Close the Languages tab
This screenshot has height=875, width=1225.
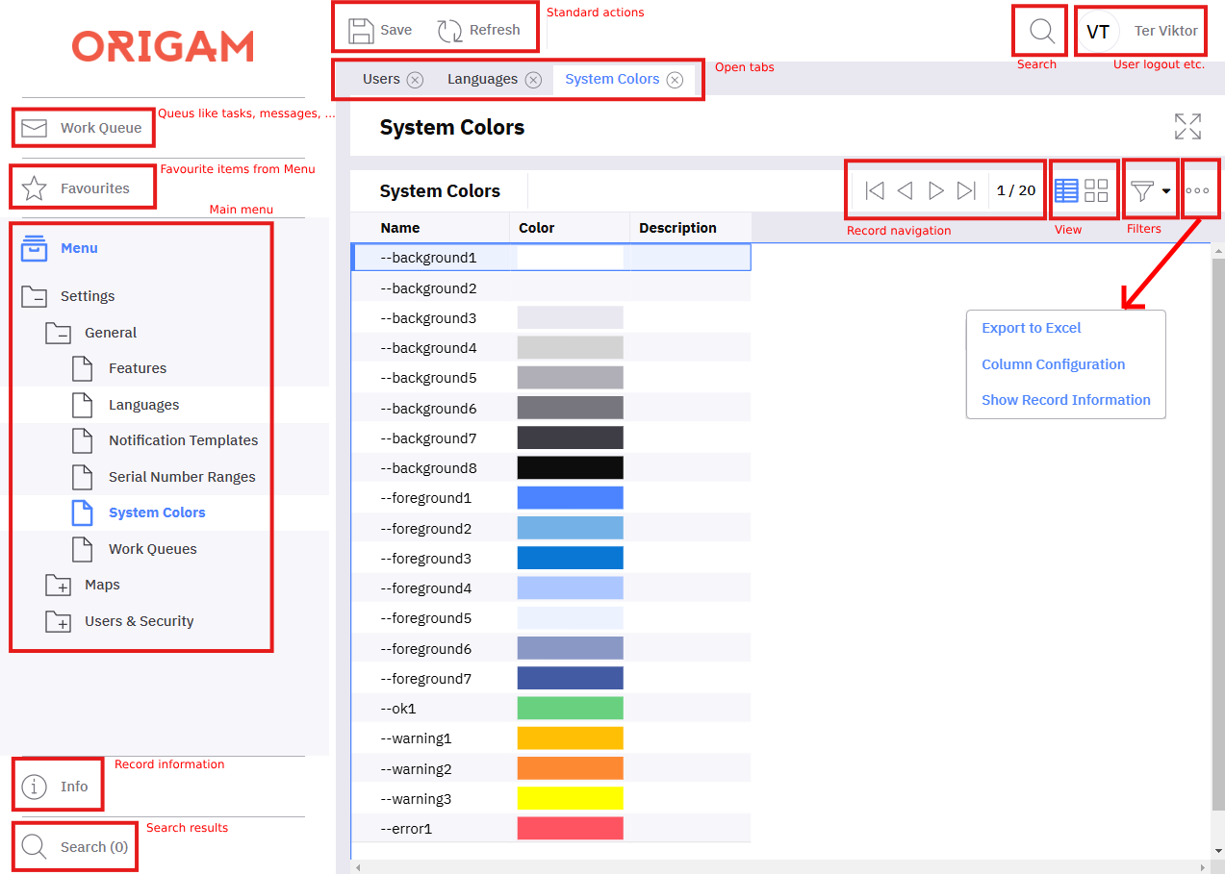tap(533, 80)
